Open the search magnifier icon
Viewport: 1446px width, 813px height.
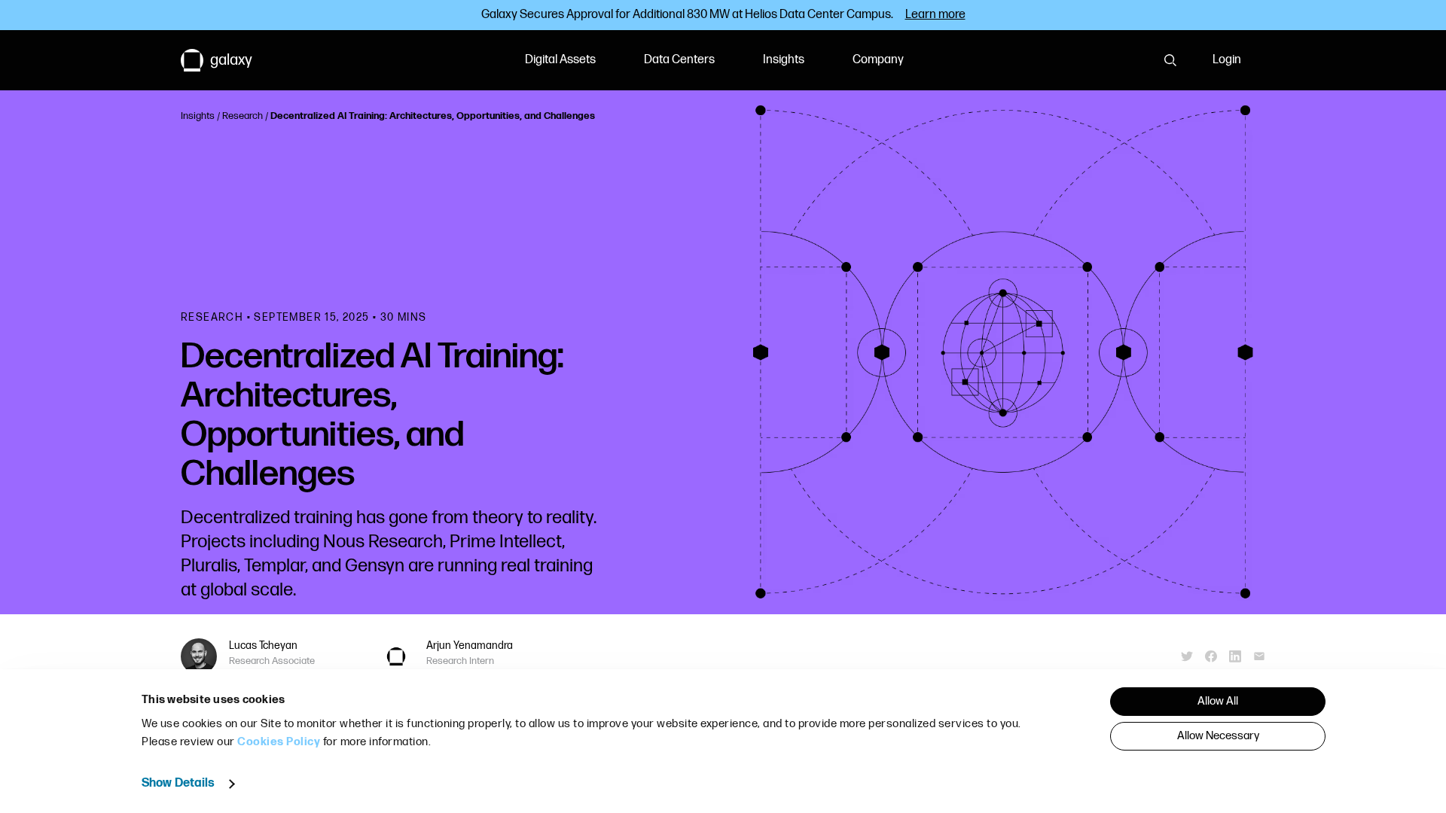(x=1170, y=60)
